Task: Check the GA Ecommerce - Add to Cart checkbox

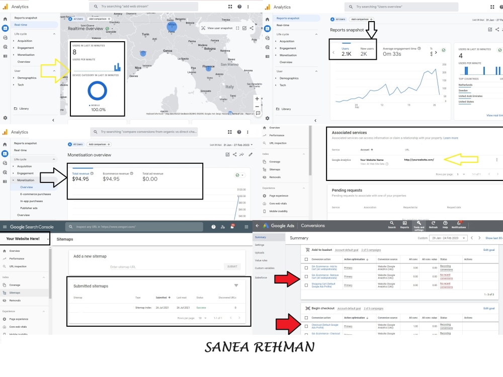Action: (306, 268)
